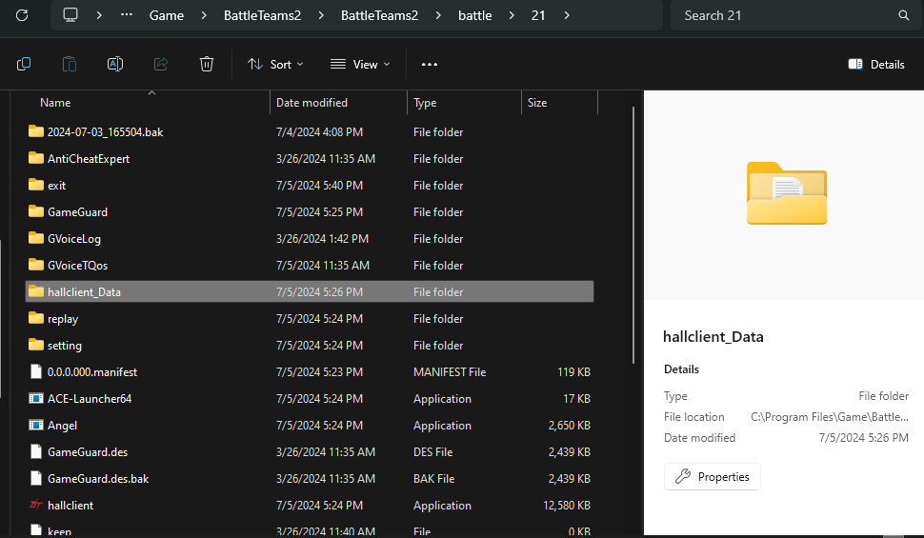Select the GVoiceLog folder icon
924x538 pixels.
(x=36, y=238)
